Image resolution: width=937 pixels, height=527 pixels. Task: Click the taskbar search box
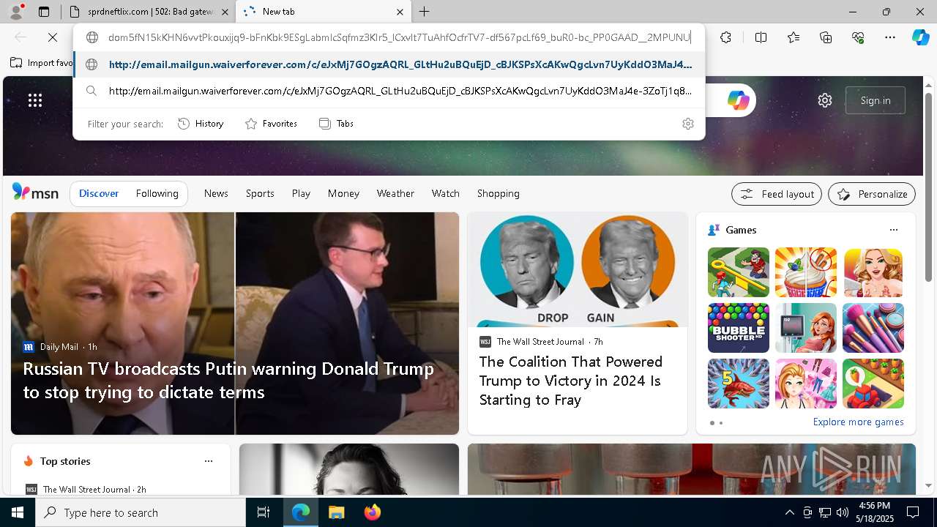[x=141, y=512]
